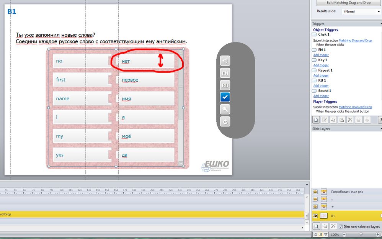Paste a trigger in the Triggers panel
This screenshot has height=239, width=382.
[341, 120]
